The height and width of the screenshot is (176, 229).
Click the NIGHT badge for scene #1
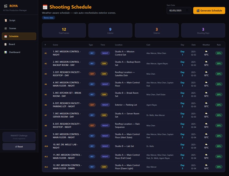(105, 53)
